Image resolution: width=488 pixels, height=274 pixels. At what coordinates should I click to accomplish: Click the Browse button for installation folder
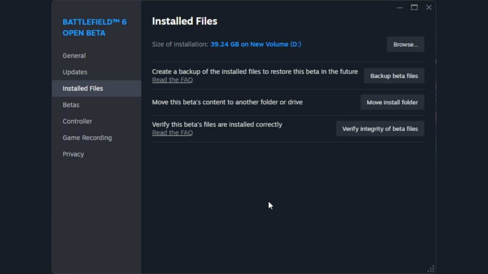(x=405, y=44)
